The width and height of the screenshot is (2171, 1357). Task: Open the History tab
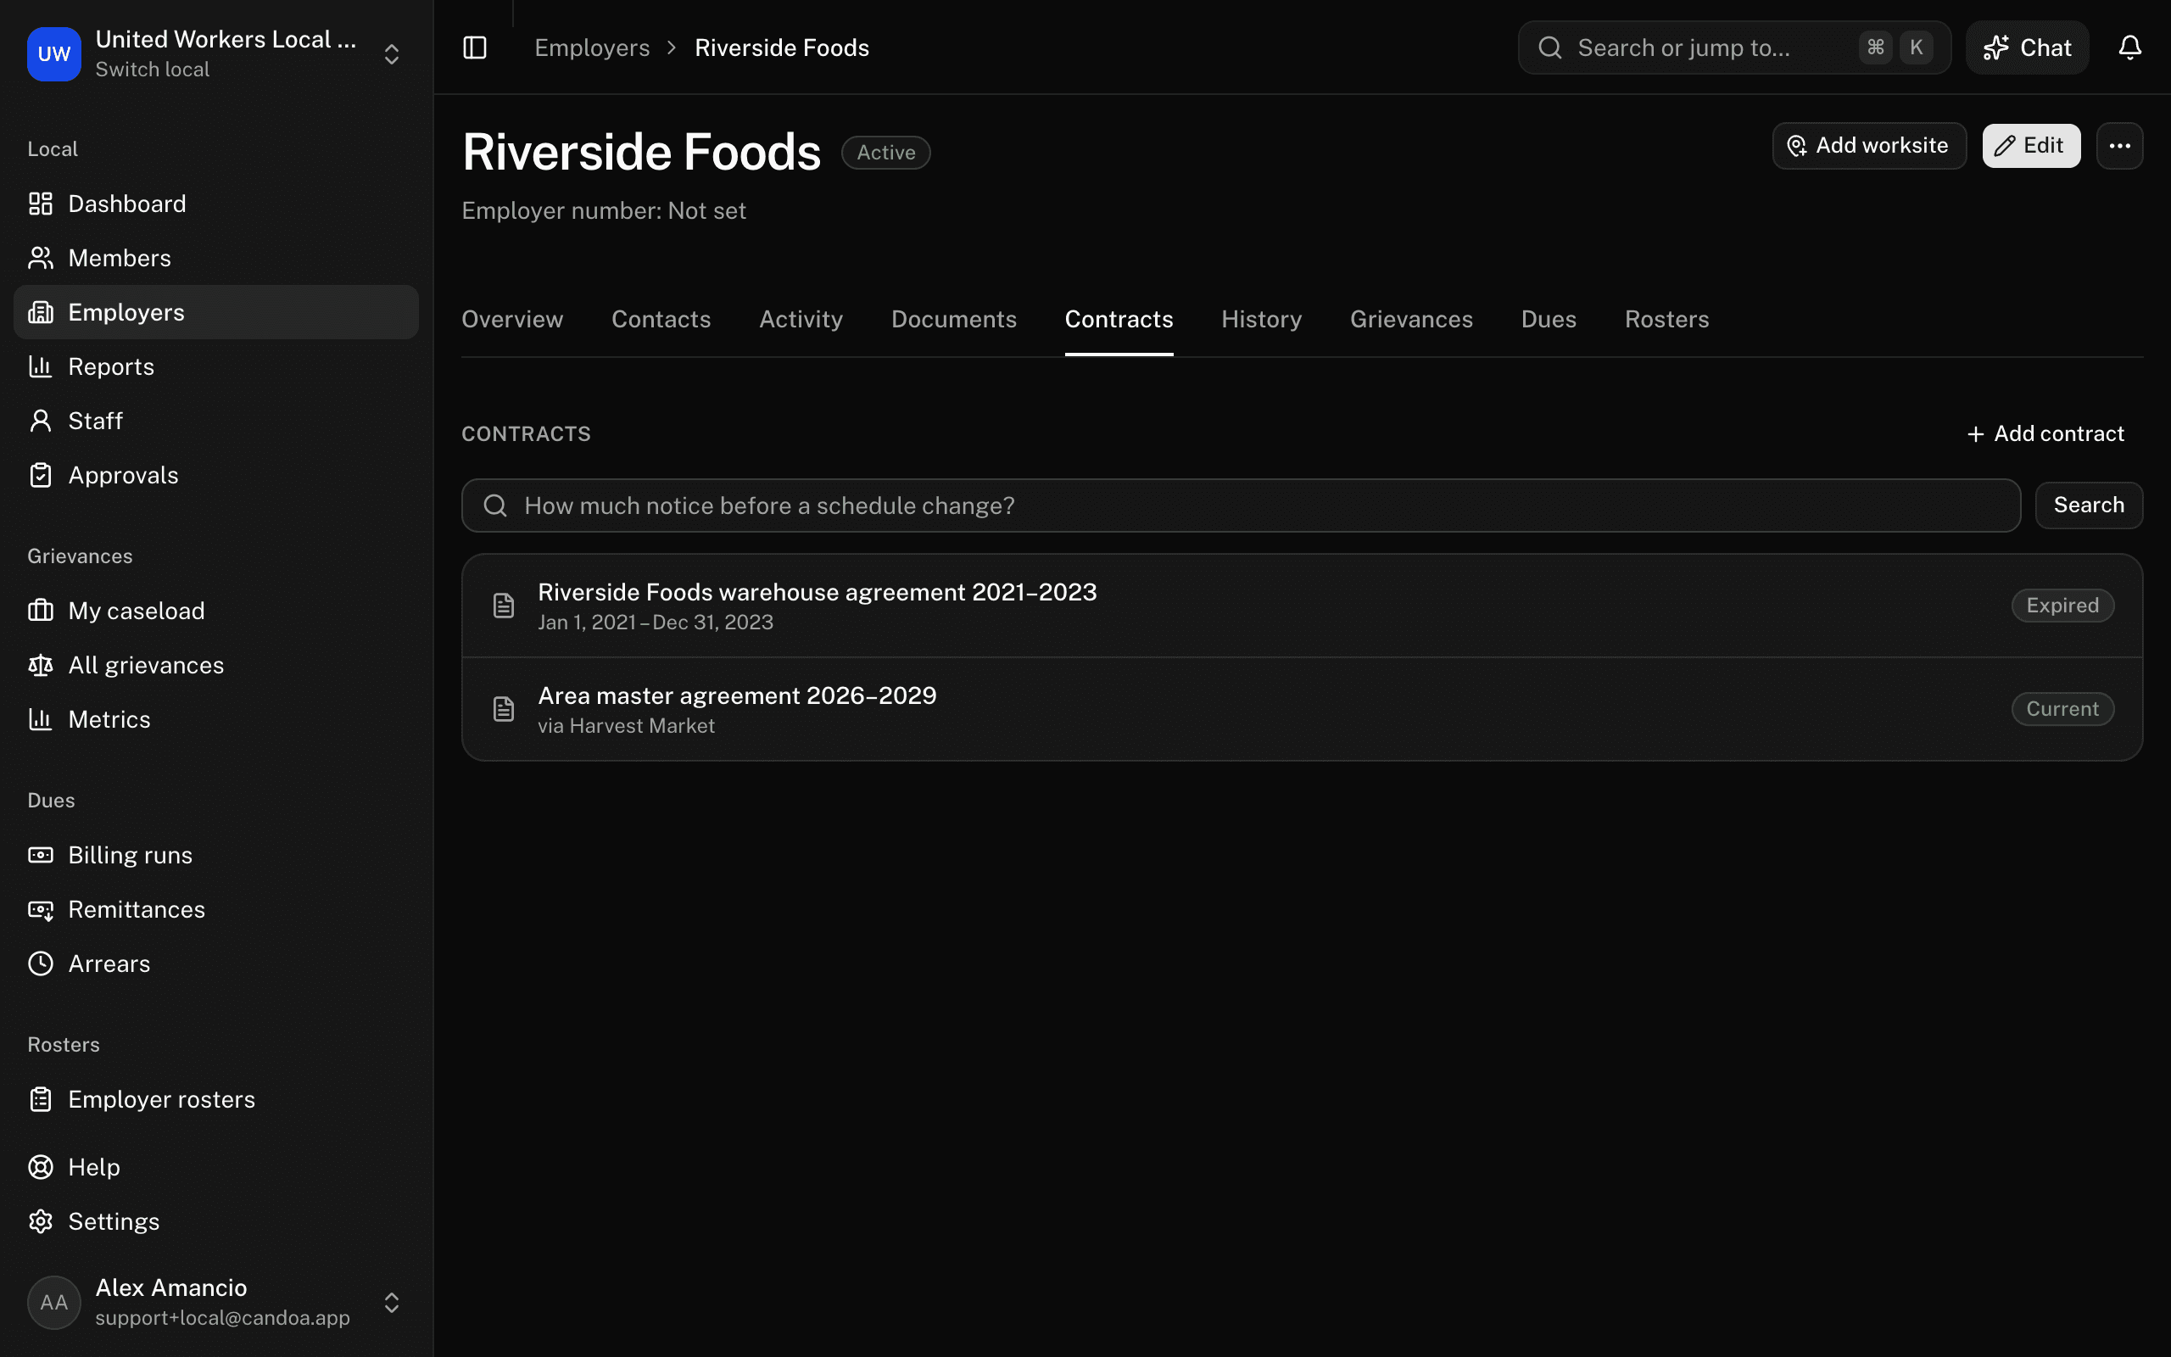click(x=1261, y=320)
